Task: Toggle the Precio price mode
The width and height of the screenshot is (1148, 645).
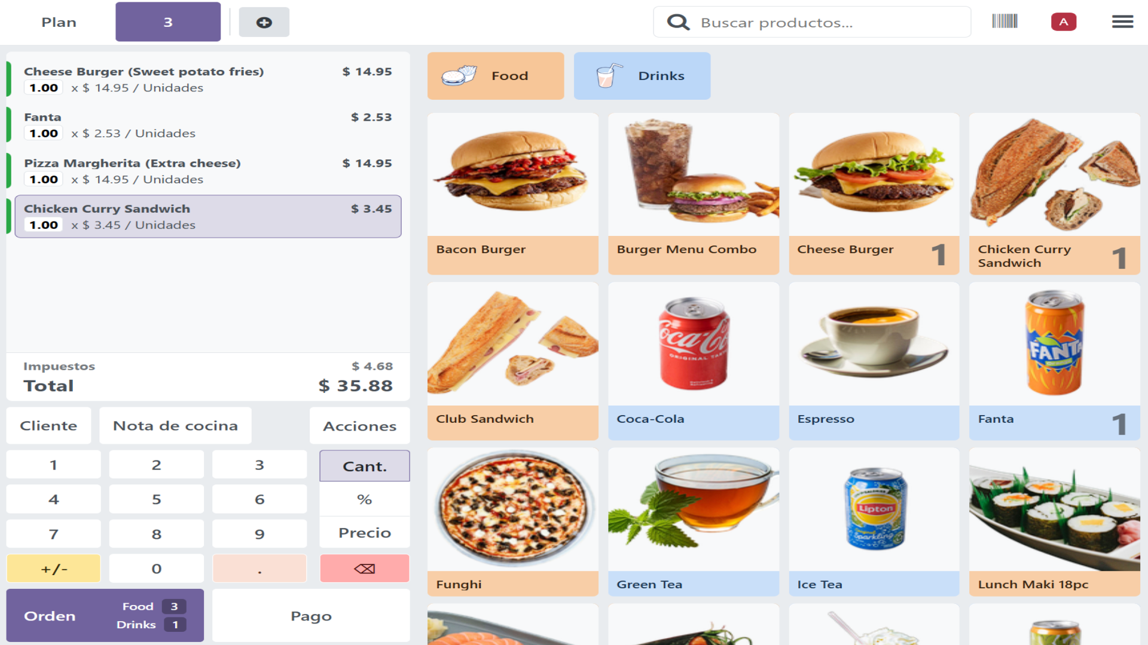Action: pos(364,533)
